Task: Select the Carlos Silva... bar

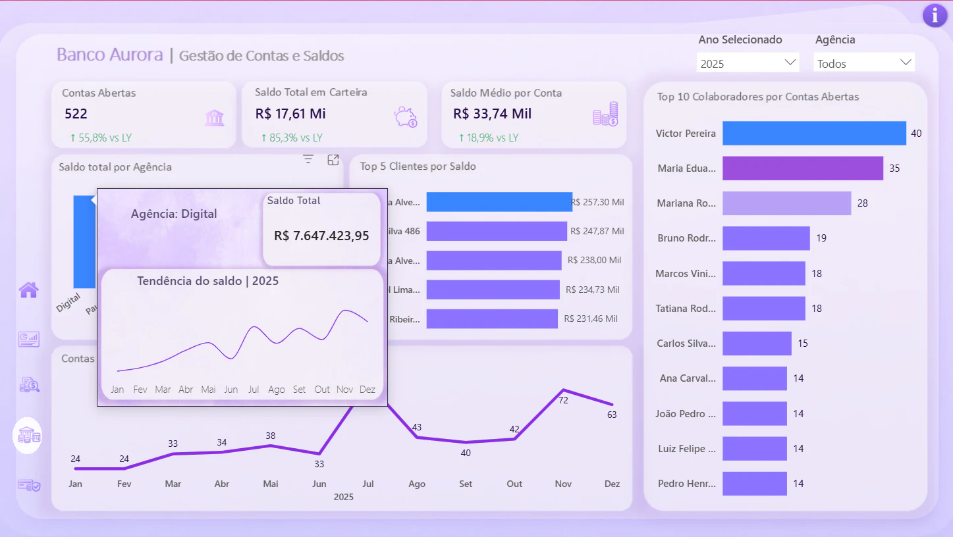Action: pyautogui.click(x=757, y=343)
